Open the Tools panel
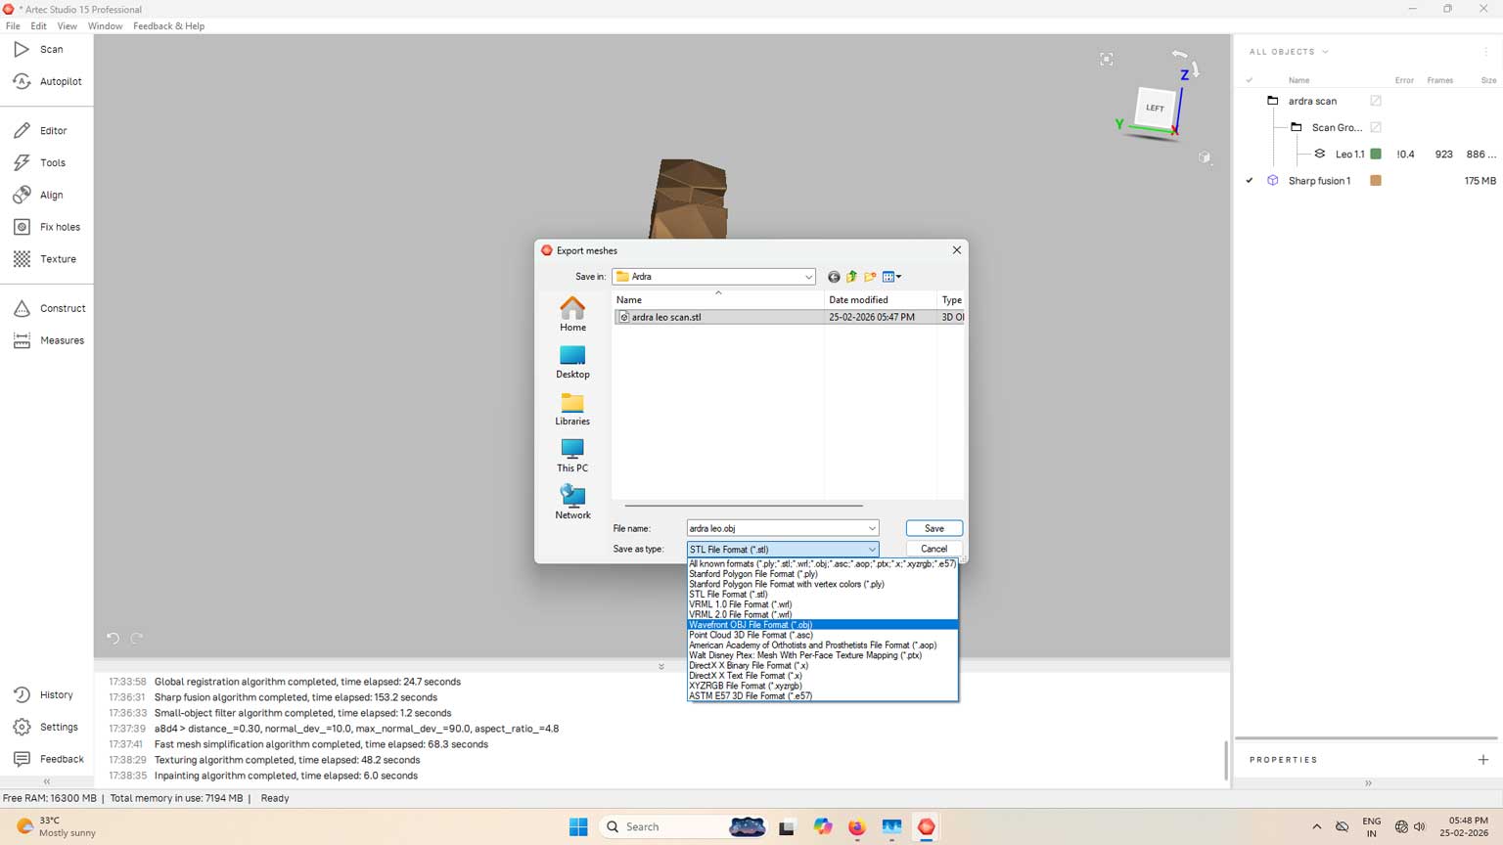The height and width of the screenshot is (845, 1503). point(40,162)
